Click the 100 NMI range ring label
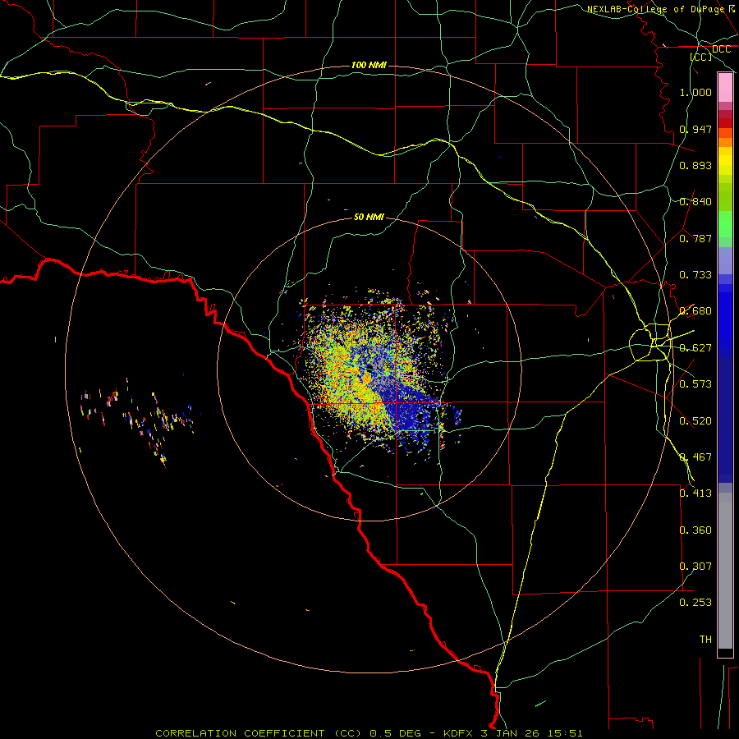 (369, 65)
